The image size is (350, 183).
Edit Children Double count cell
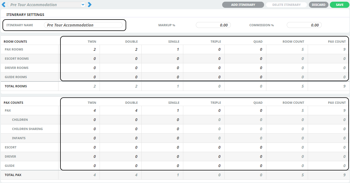pyautogui.click(x=121, y=120)
